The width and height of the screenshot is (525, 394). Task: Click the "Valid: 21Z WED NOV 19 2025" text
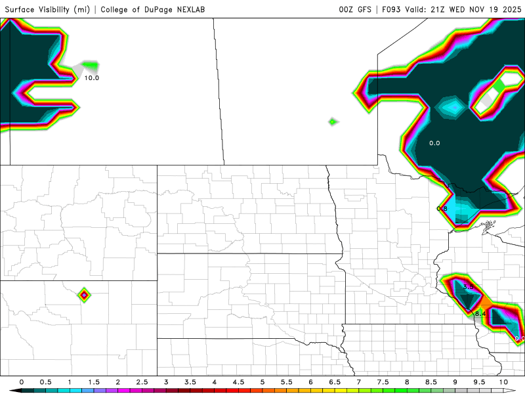463,9
